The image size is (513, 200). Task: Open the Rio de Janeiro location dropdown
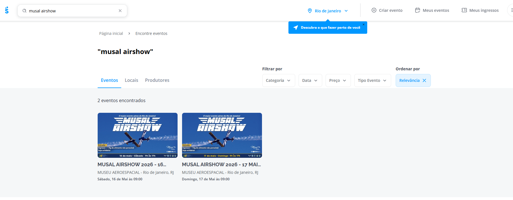(328, 11)
